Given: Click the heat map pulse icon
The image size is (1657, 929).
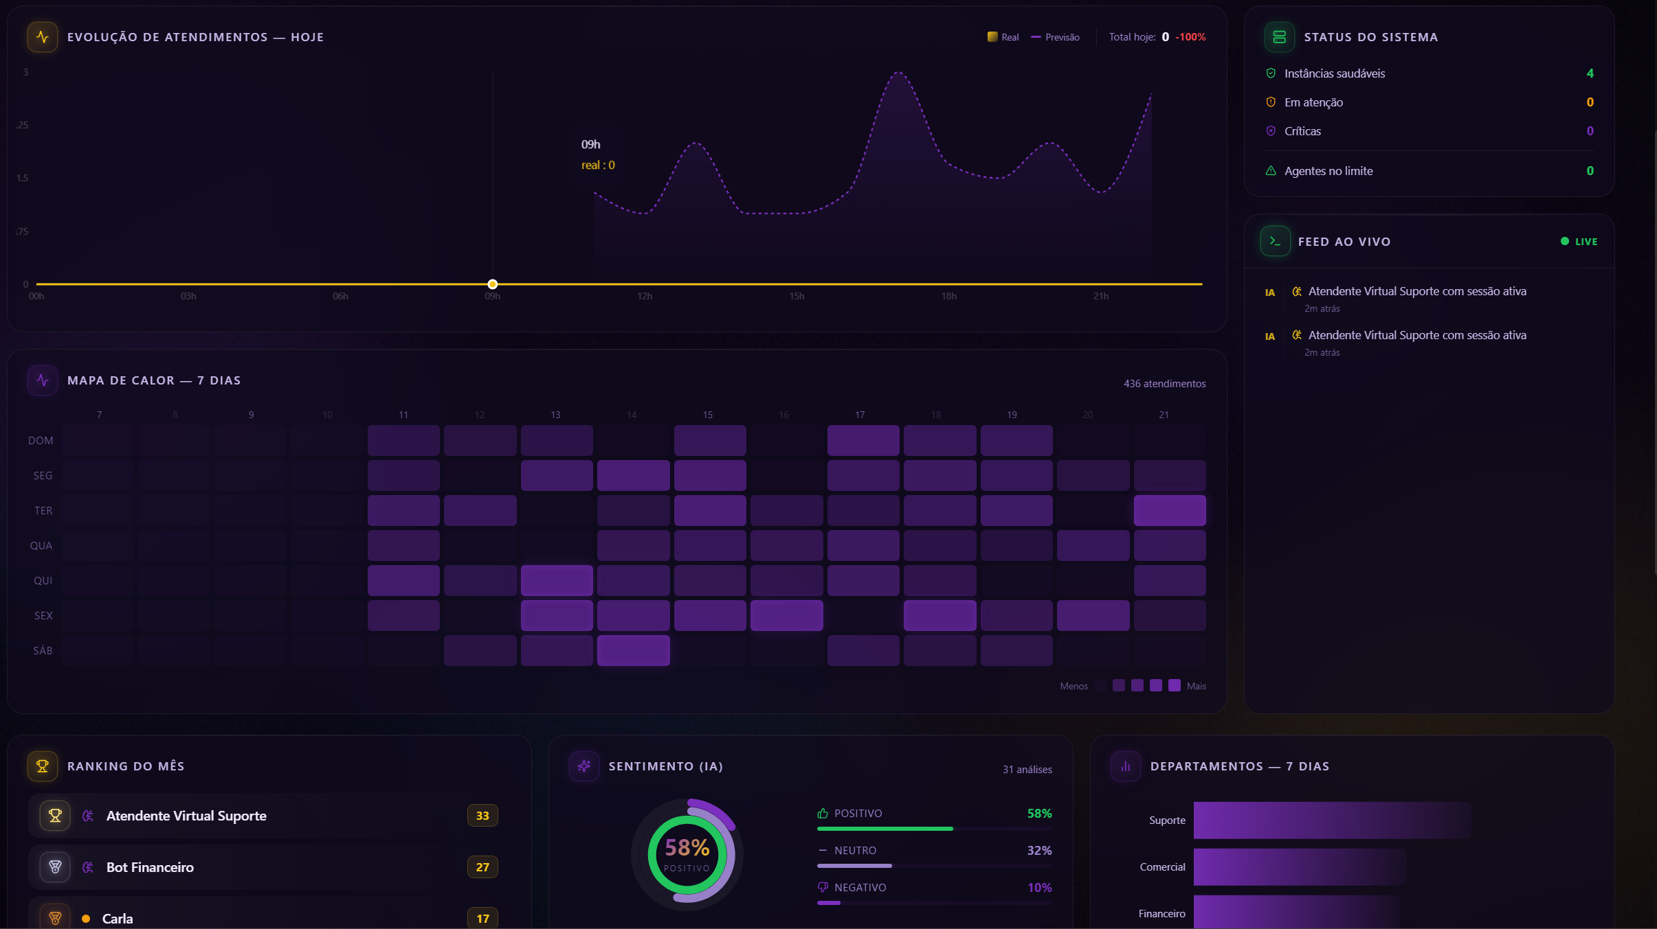Looking at the screenshot, I should 43,380.
